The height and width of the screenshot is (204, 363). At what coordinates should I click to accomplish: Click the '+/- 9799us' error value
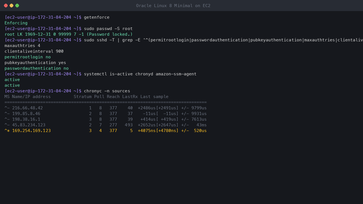[194, 108]
